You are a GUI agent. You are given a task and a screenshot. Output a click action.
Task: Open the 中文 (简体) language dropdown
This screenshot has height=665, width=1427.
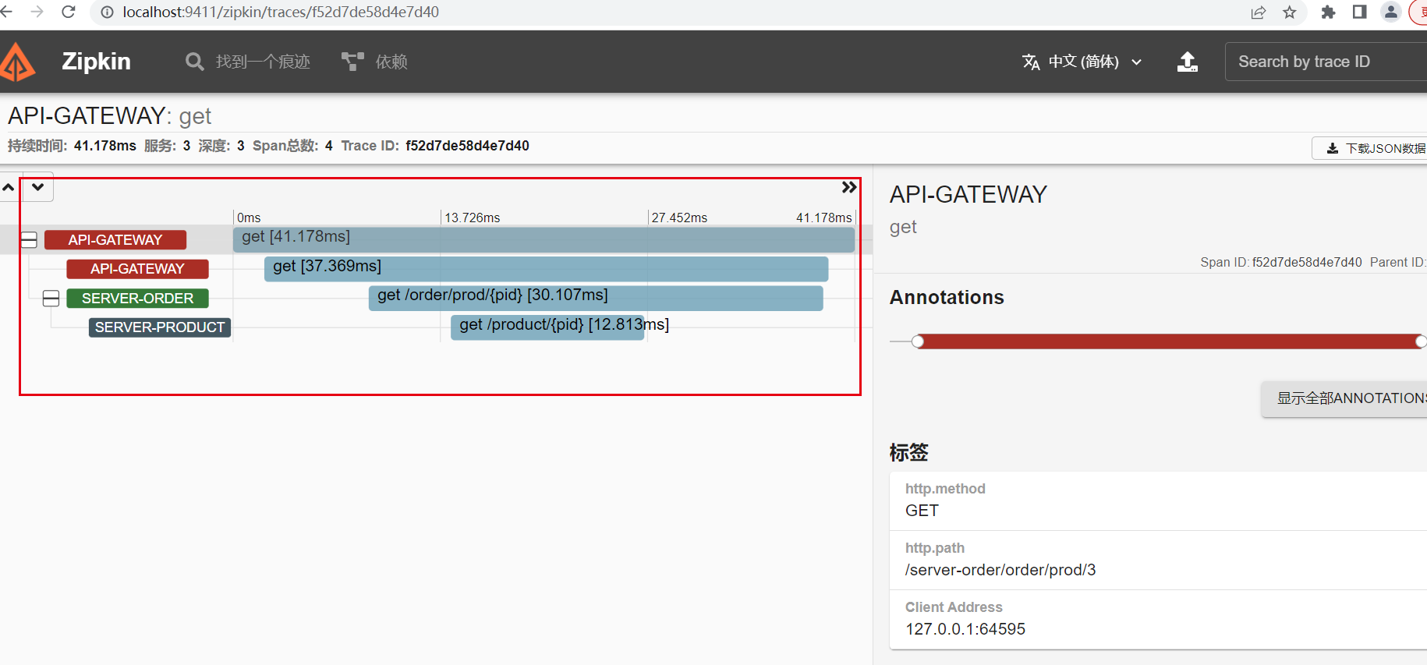(1082, 62)
